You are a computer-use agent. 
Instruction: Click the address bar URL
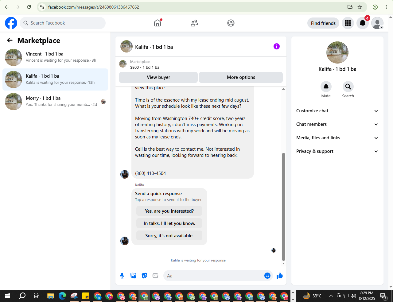(94, 7)
